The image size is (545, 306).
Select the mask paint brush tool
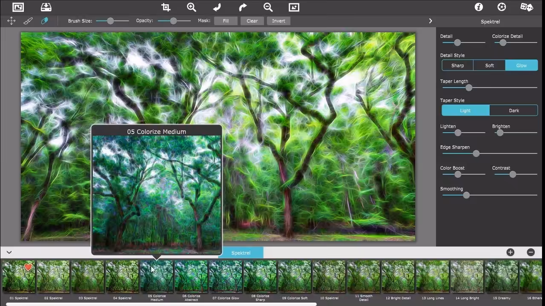click(28, 21)
